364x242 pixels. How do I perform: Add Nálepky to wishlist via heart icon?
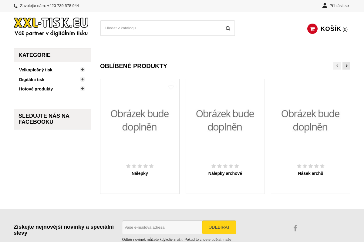click(171, 87)
